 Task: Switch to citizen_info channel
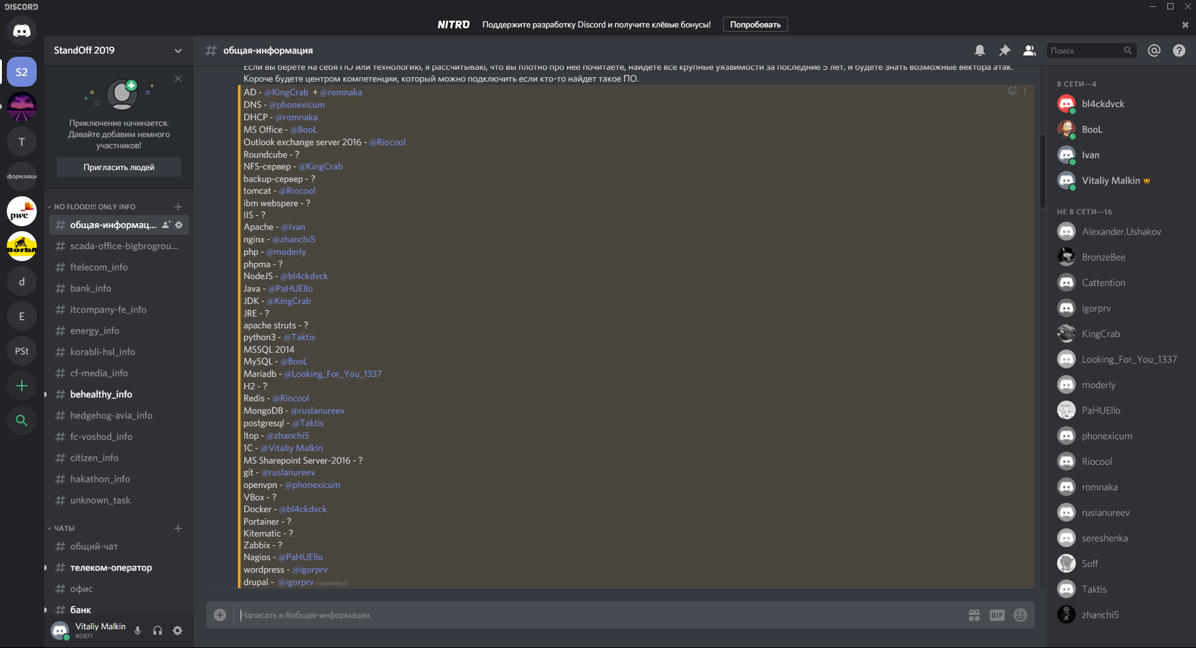coord(119,458)
